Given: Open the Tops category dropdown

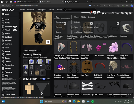Looking at the screenshot, I should coord(57,17).
